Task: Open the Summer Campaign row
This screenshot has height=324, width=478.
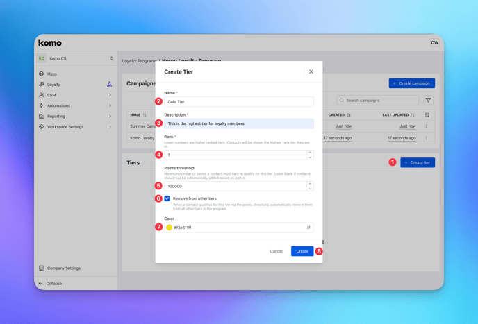Action: (x=142, y=126)
